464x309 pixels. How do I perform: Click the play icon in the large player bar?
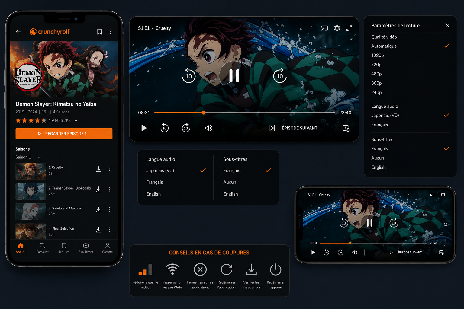coord(144,128)
